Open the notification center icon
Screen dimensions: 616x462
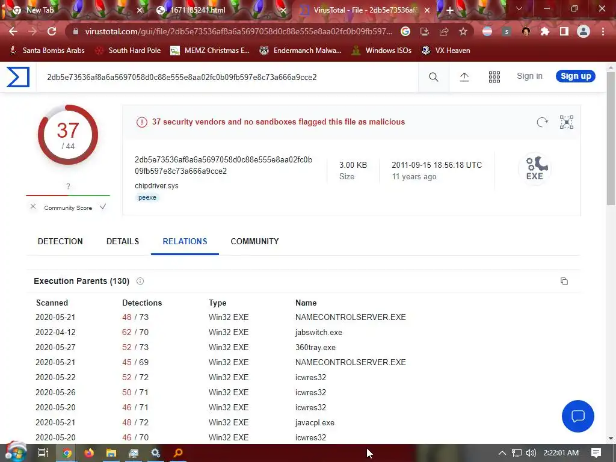[596, 453]
